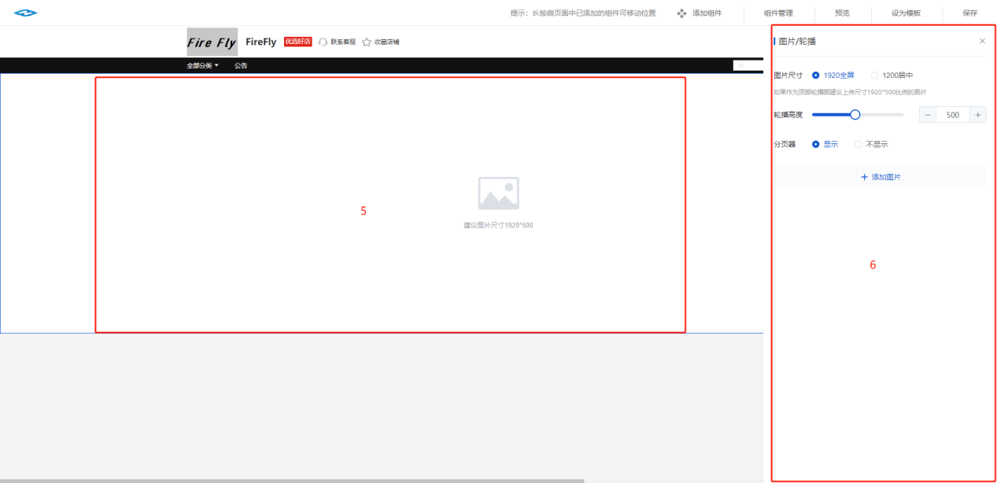Open the 预览 preview option
Viewport: 997px width, 483px height.
(x=842, y=13)
